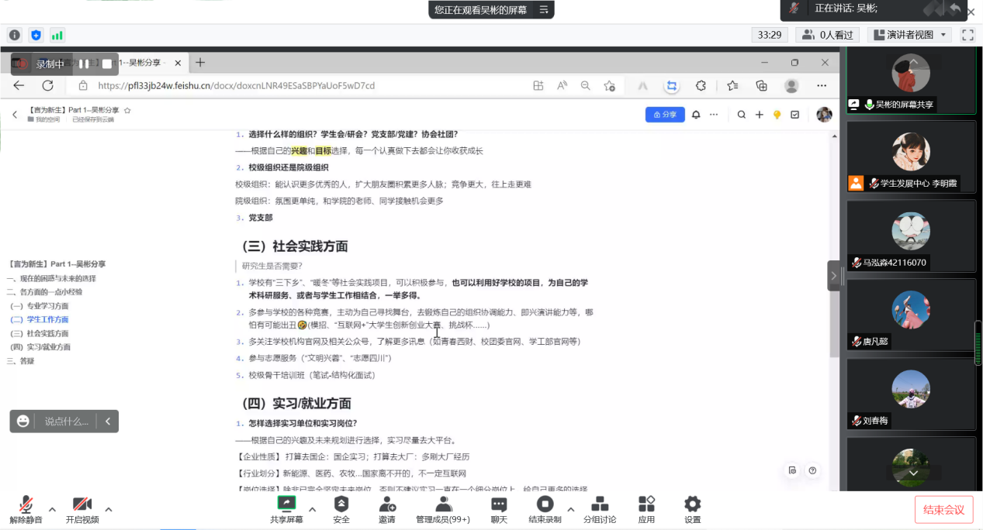Click the green network signal status icon

pyautogui.click(x=57, y=35)
